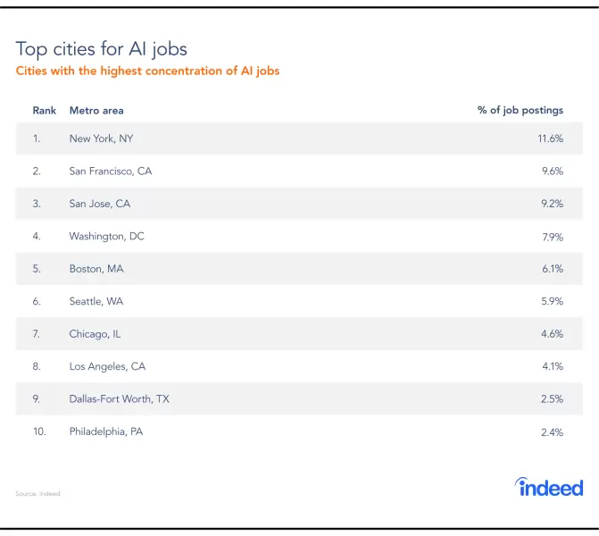
Task: Click the 11.6% value for New York
Action: tap(550, 138)
